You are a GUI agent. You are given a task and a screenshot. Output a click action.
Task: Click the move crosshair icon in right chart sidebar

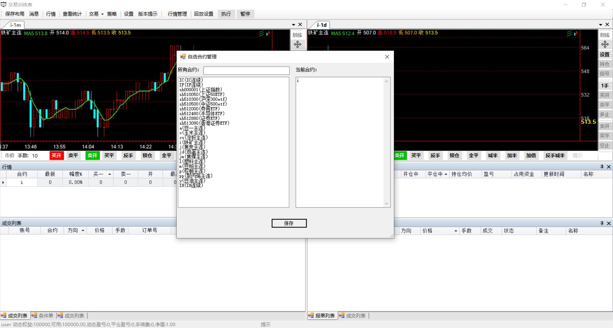point(604,44)
